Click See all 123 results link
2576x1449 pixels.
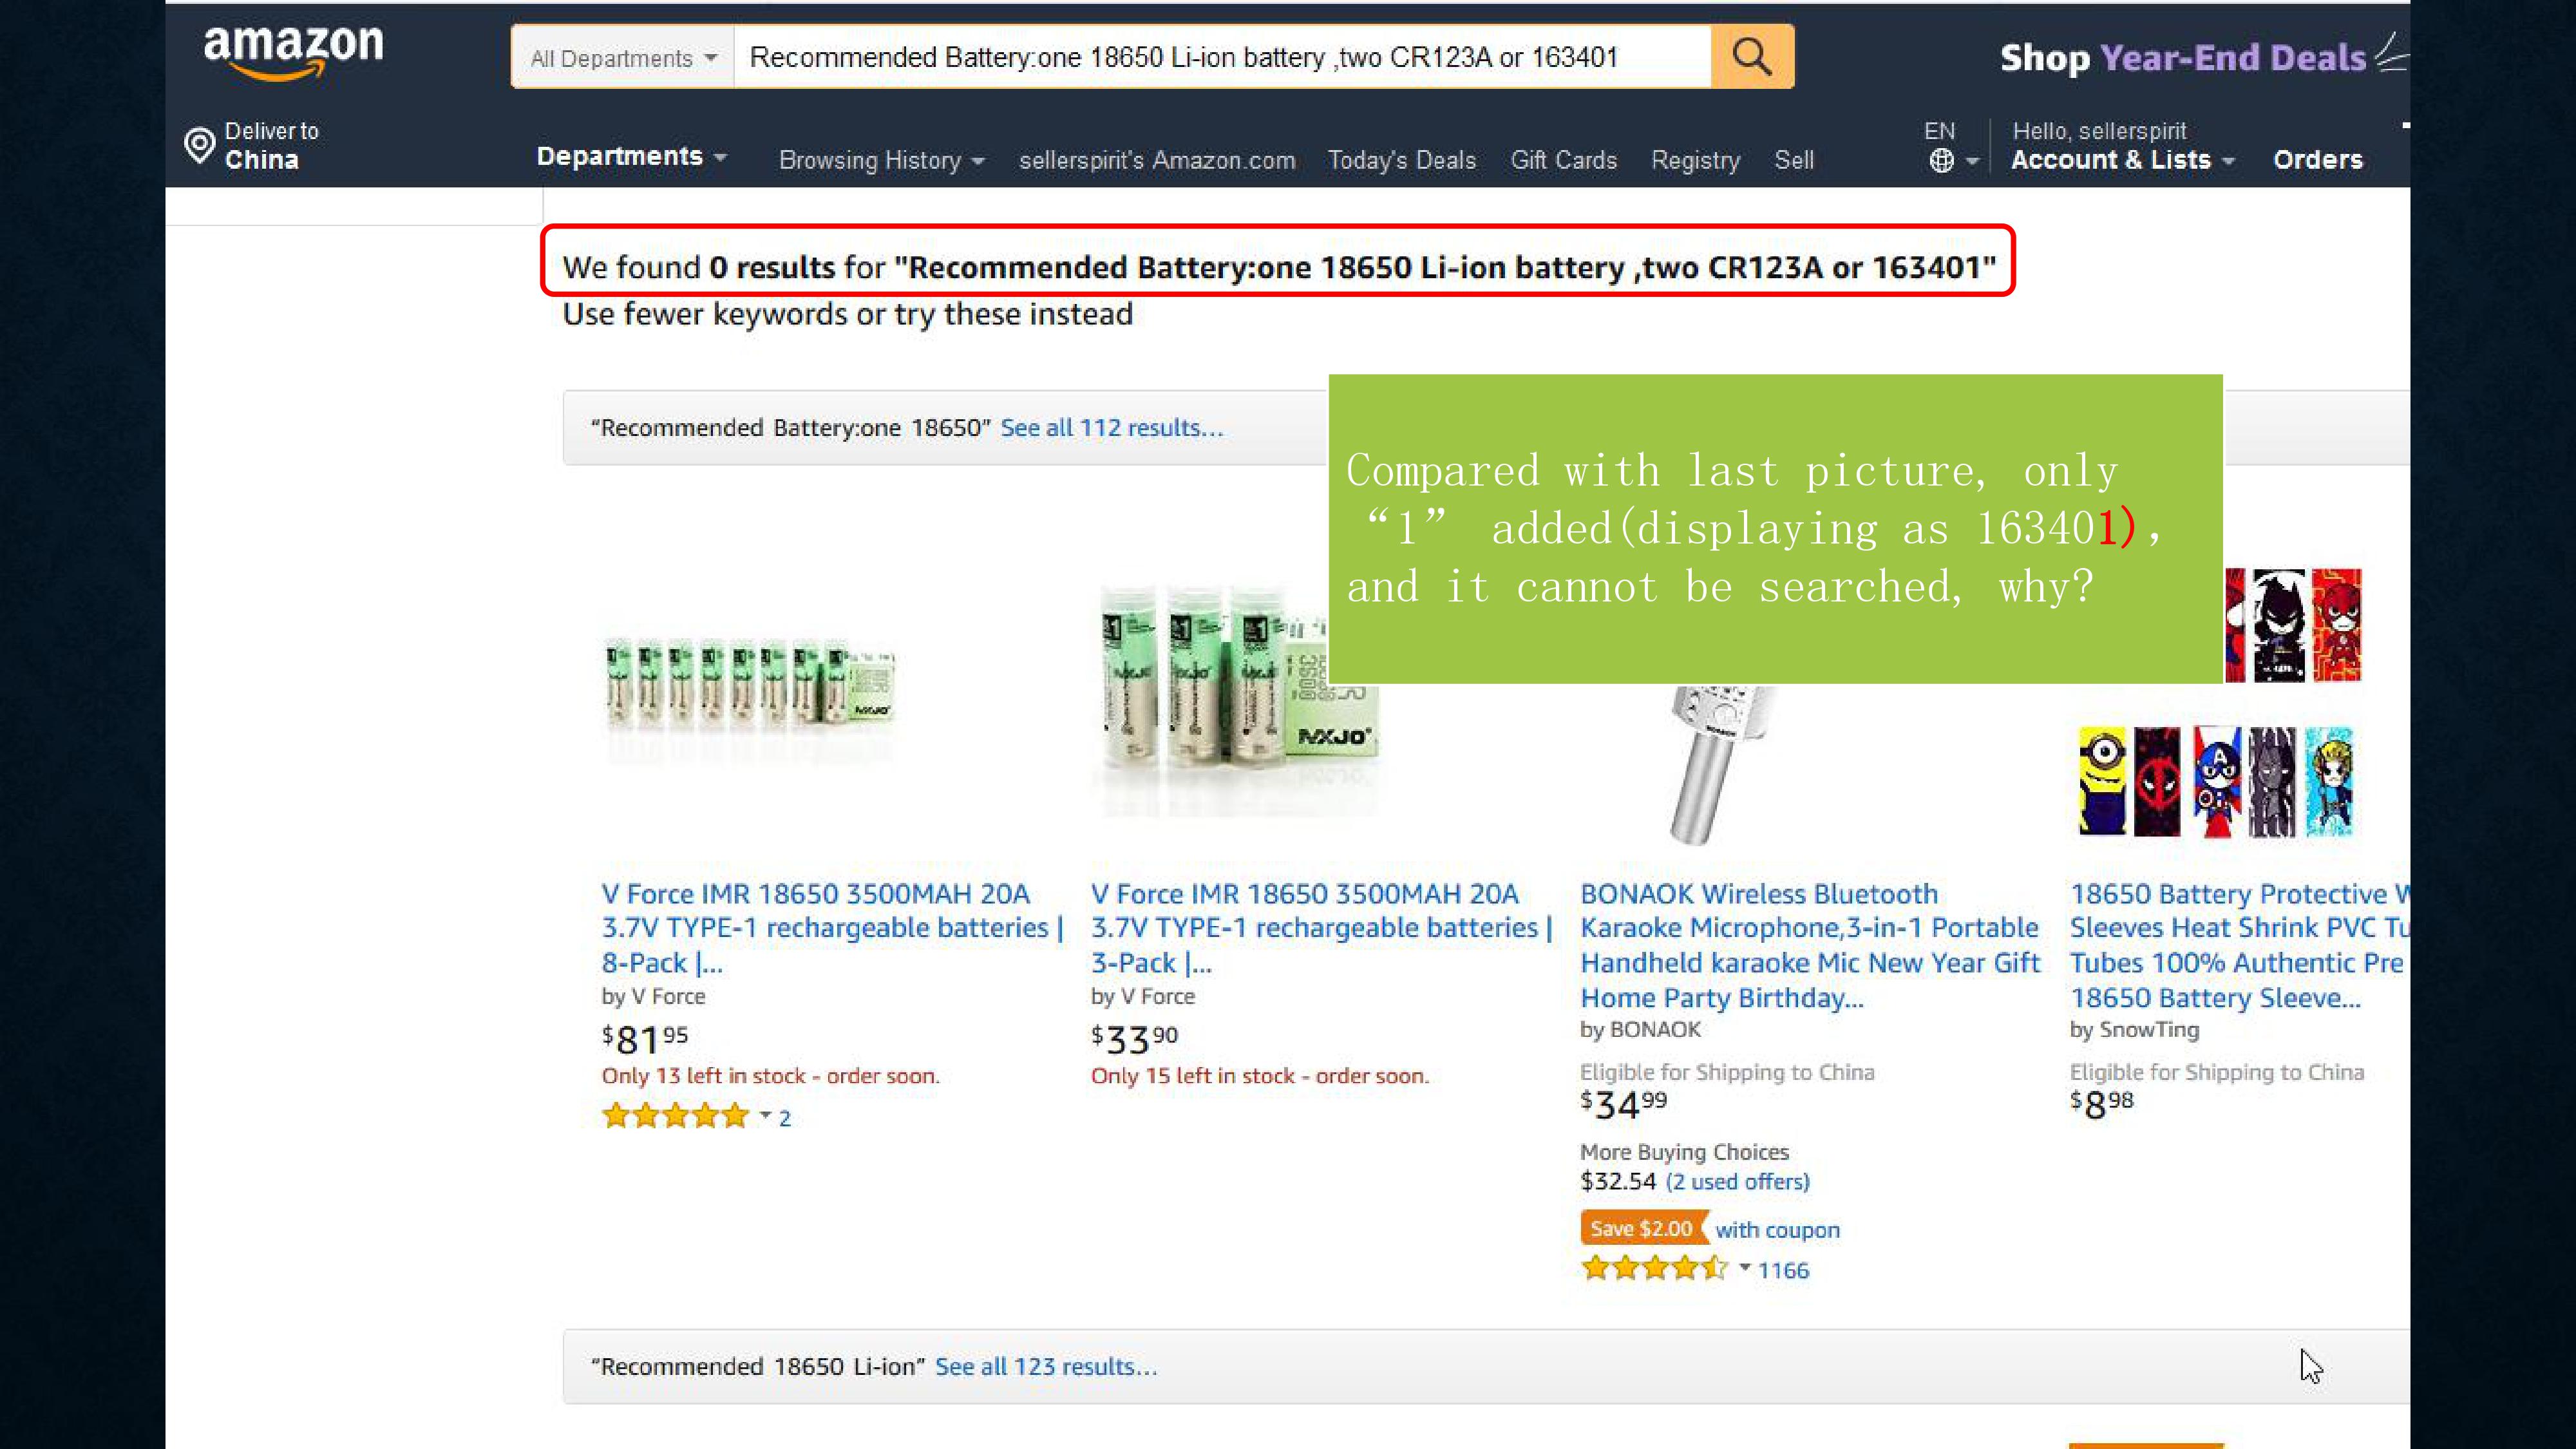pyautogui.click(x=1045, y=1366)
